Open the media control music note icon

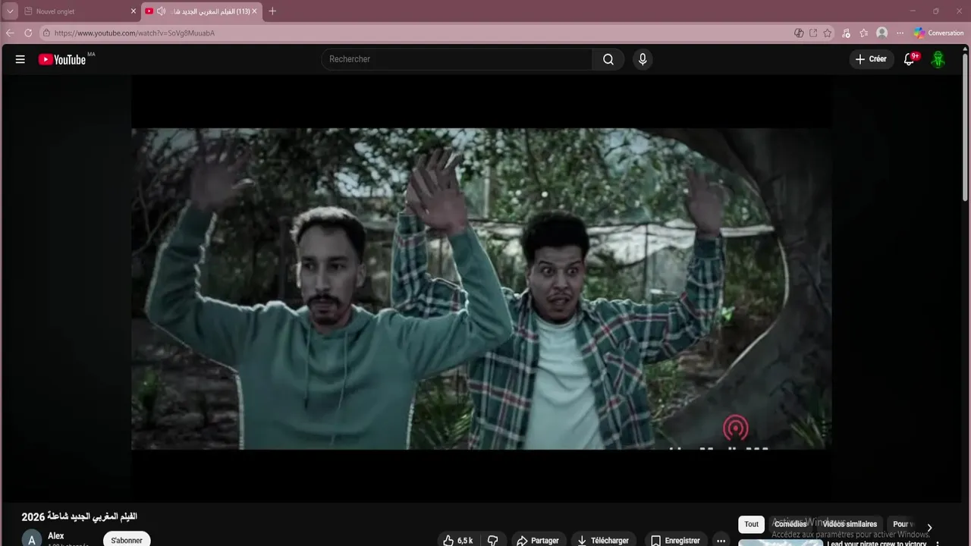(x=847, y=33)
